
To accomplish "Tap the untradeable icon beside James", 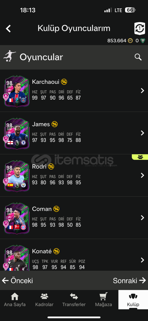I will pyautogui.click(x=55, y=124).
